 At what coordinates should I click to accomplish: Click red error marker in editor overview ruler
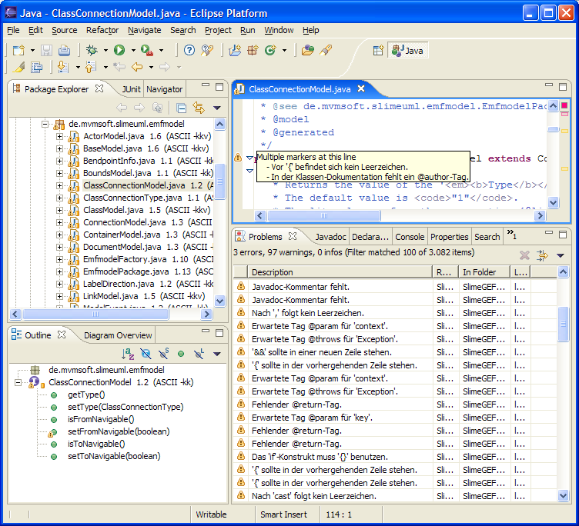[564, 106]
